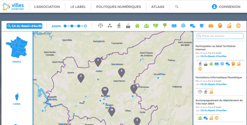Image resolution: width=247 pixels, height=125 pixels.
Task: Open the LE LABEL menu
Action: click(x=78, y=7)
